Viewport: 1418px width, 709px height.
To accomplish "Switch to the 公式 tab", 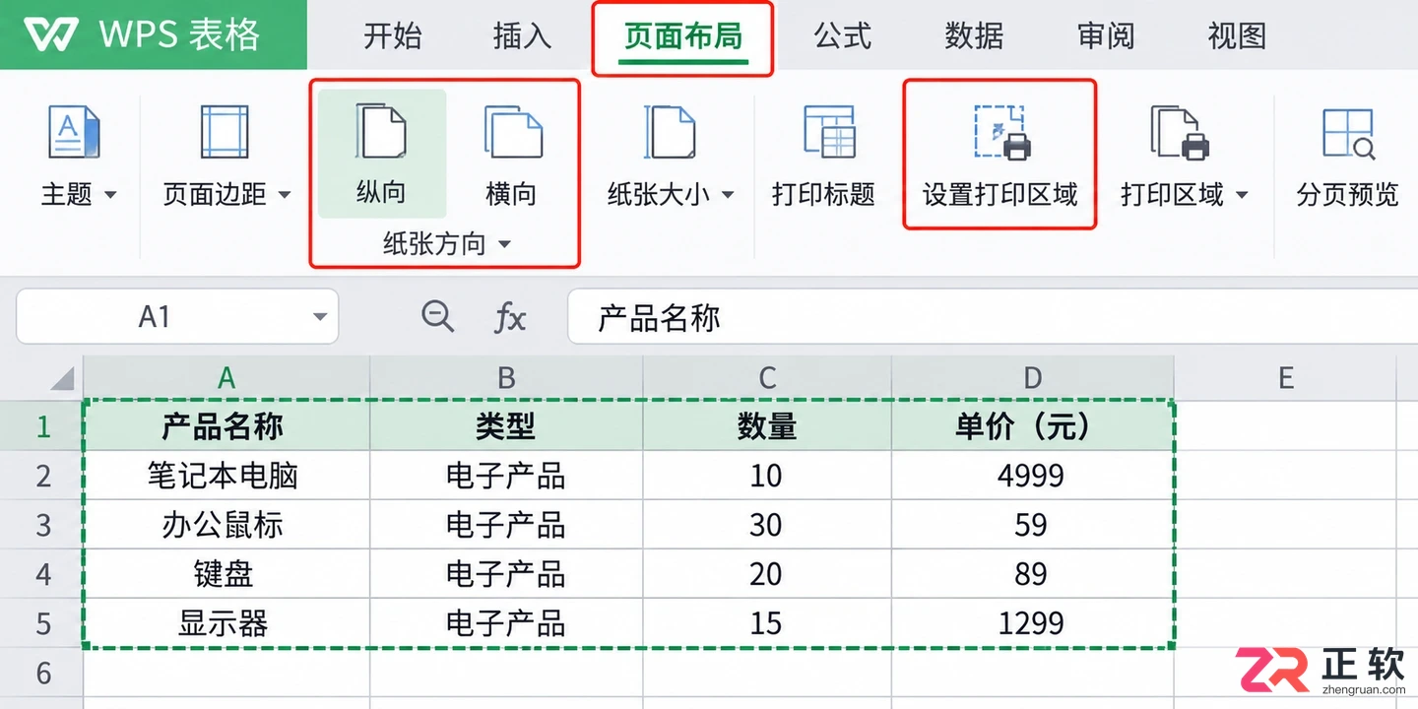I will pos(843,35).
